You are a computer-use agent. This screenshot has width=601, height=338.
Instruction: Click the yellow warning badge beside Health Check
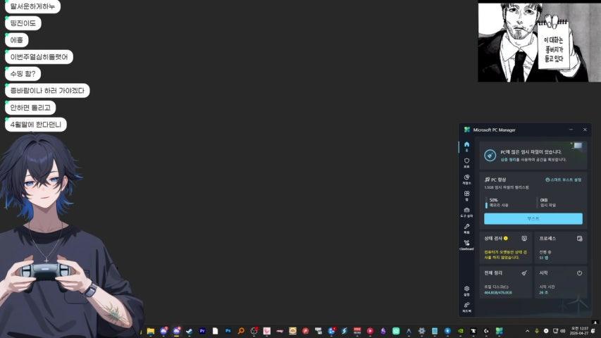click(x=506, y=239)
